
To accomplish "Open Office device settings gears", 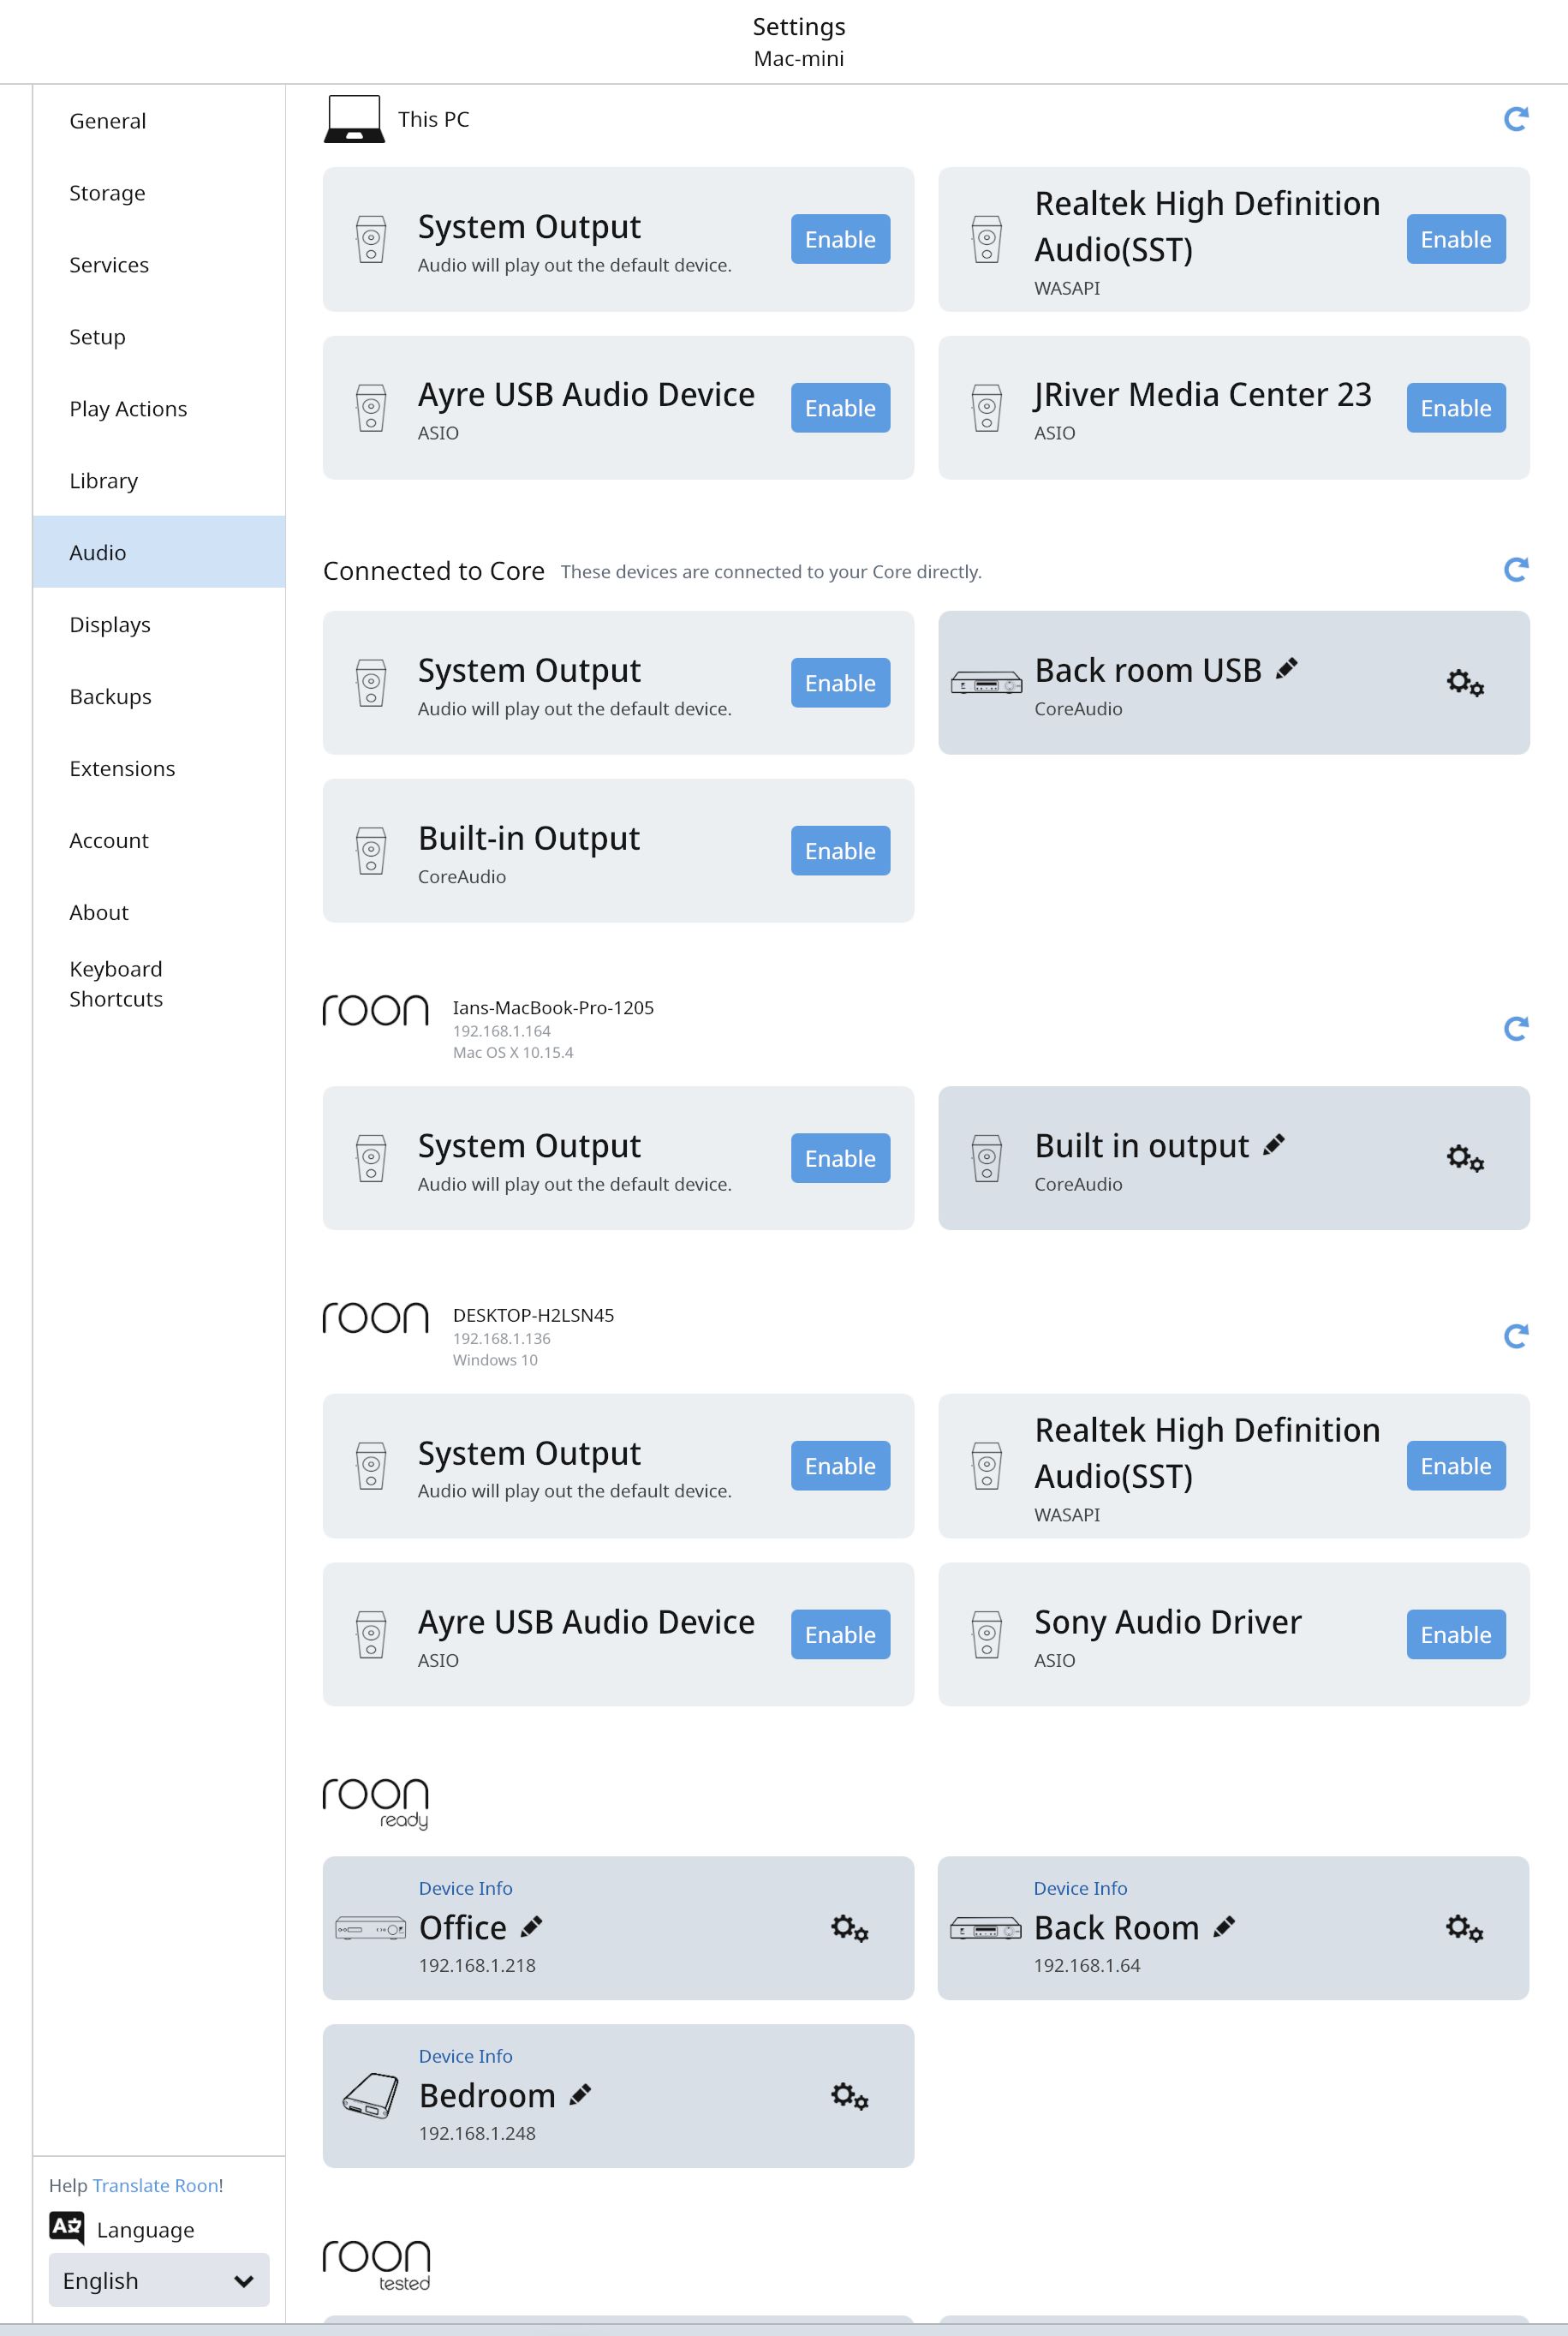I will pyautogui.click(x=850, y=1927).
